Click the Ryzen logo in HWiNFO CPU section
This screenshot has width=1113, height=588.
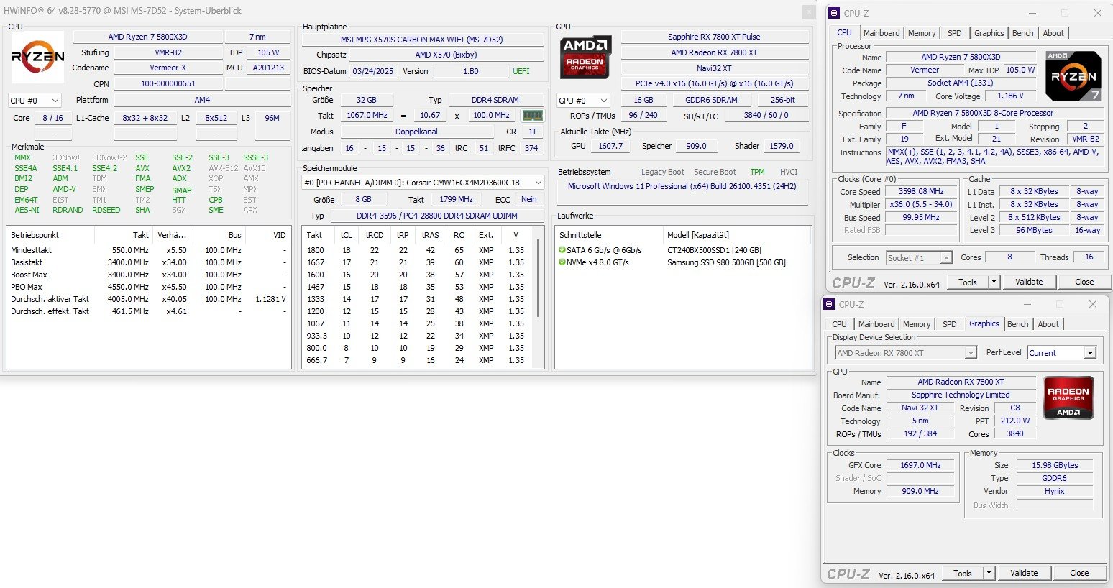coord(38,56)
